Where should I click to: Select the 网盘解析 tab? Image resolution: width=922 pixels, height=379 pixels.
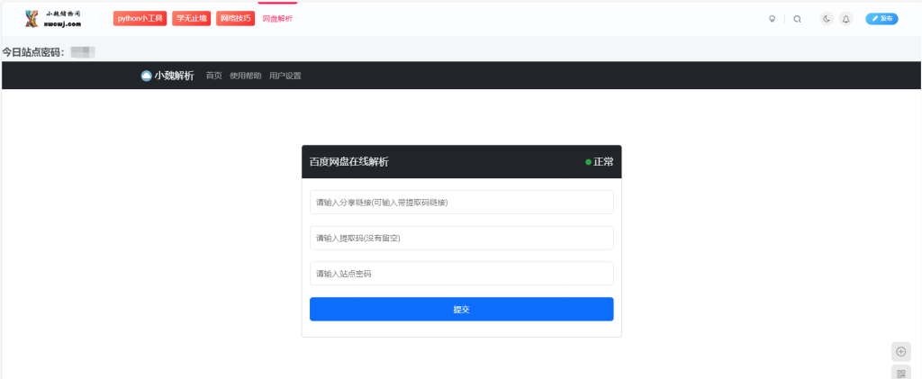277,19
